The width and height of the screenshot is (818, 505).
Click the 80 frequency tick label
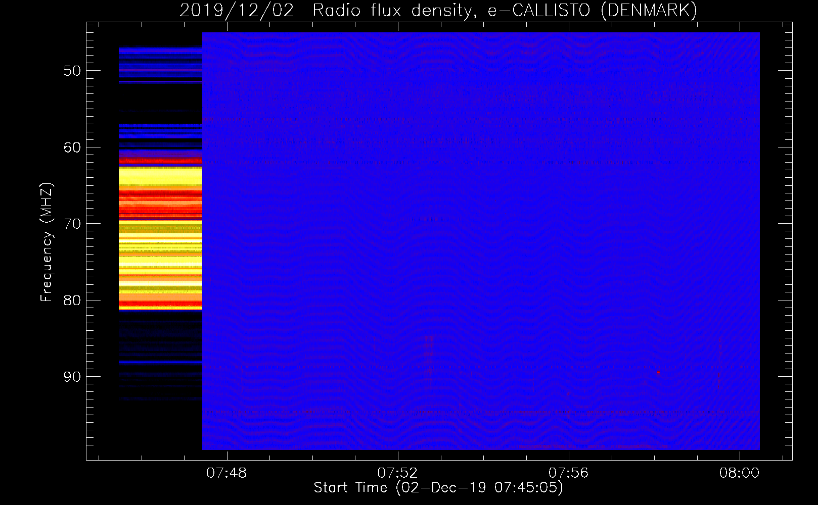click(x=72, y=300)
